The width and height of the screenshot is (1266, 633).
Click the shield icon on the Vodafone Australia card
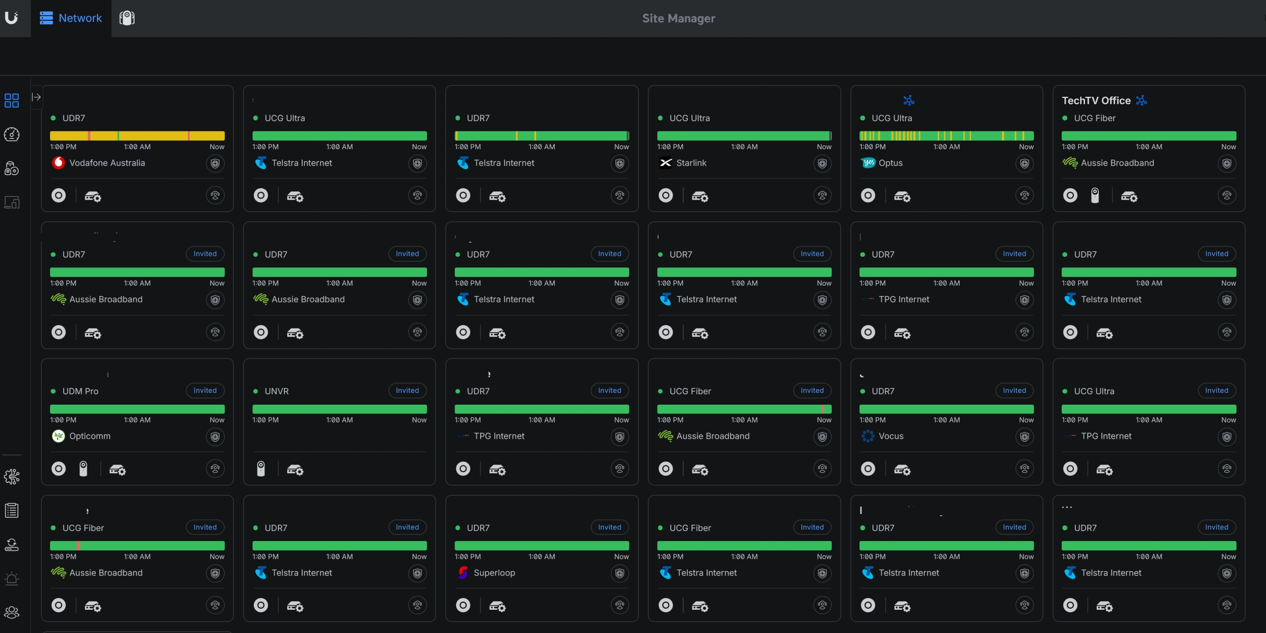(x=215, y=163)
